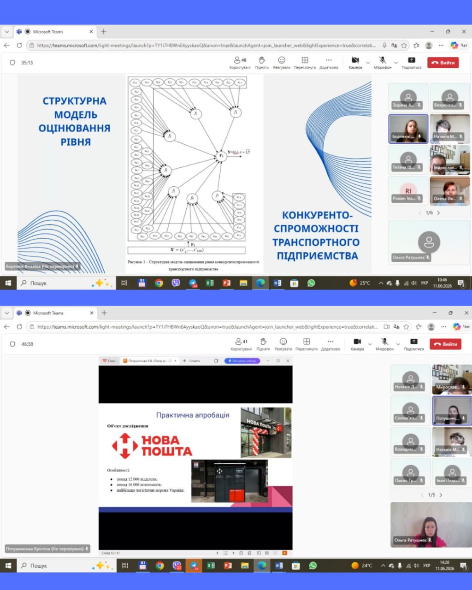Click Поділитися share icon in the 46:38 meeting
The height and width of the screenshot is (590, 472).
(413, 344)
